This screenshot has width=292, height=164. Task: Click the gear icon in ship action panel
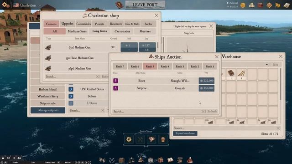129,139
